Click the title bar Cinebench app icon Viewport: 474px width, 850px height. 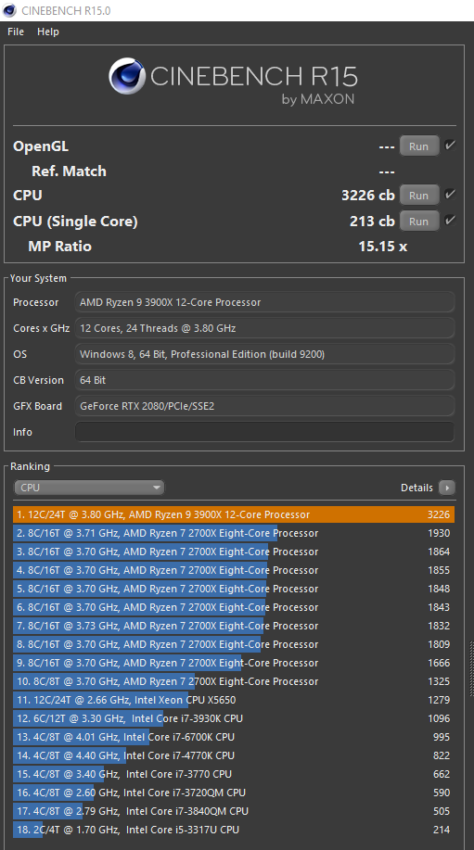[9, 10]
